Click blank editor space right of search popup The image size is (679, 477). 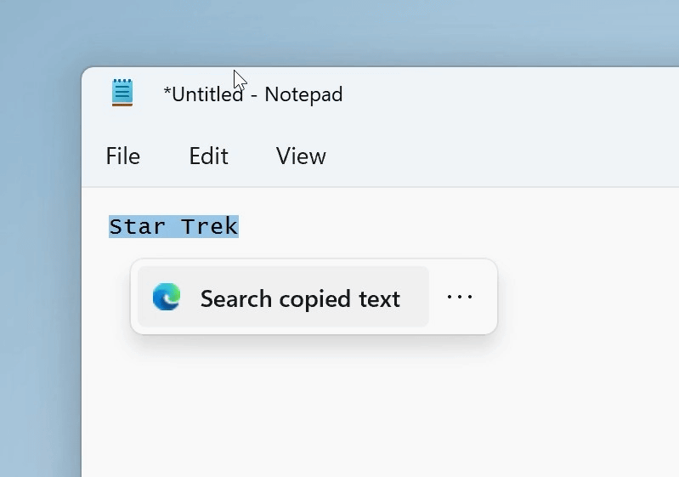tap(586, 298)
